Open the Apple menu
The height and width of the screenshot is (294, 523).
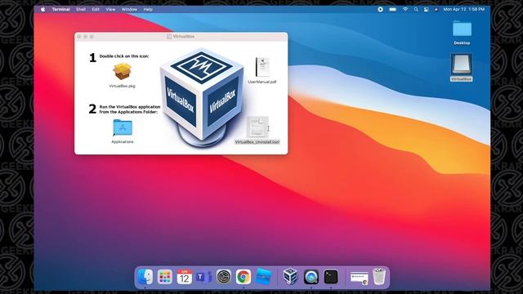[x=43, y=9]
